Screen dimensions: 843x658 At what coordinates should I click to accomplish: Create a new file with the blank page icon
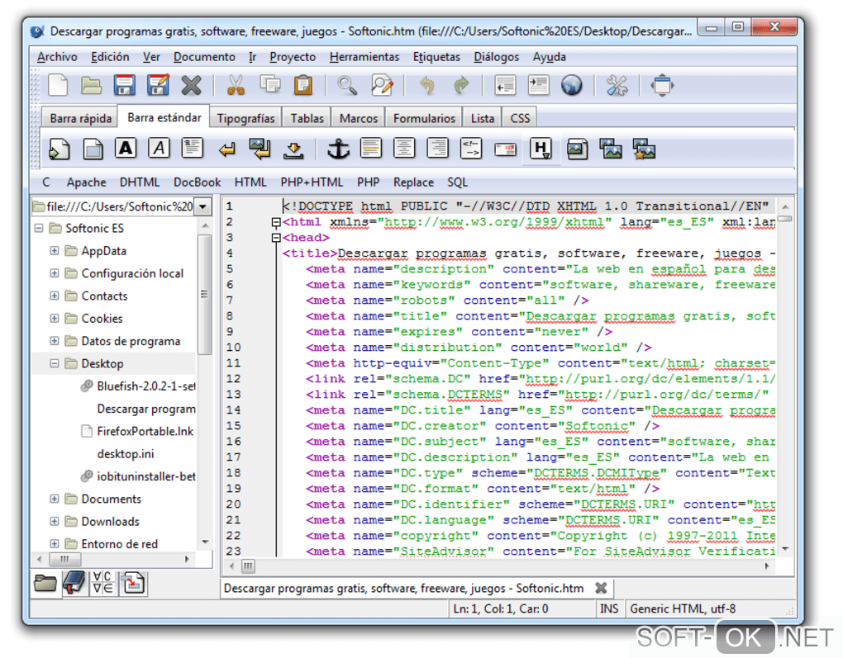tap(58, 85)
